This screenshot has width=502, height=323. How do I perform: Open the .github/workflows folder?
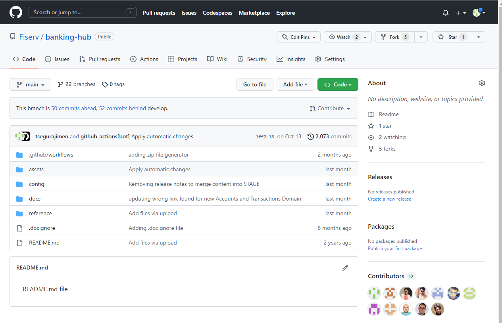tap(51, 155)
